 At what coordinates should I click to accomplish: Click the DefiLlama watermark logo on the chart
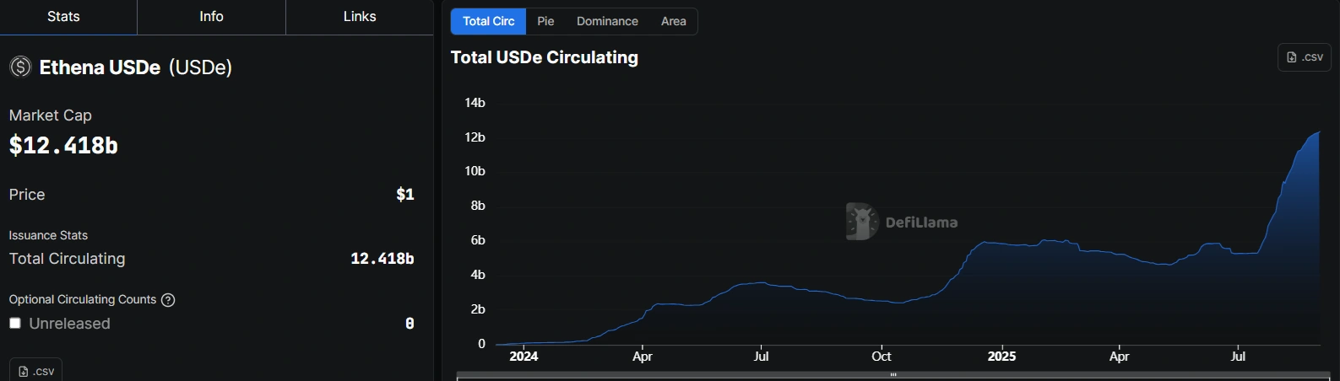[862, 222]
